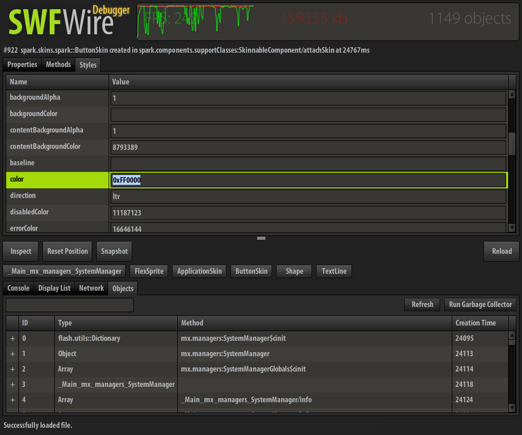The image size is (522, 435).
Task: Sort objects by the Method column header
Action: pos(315,323)
